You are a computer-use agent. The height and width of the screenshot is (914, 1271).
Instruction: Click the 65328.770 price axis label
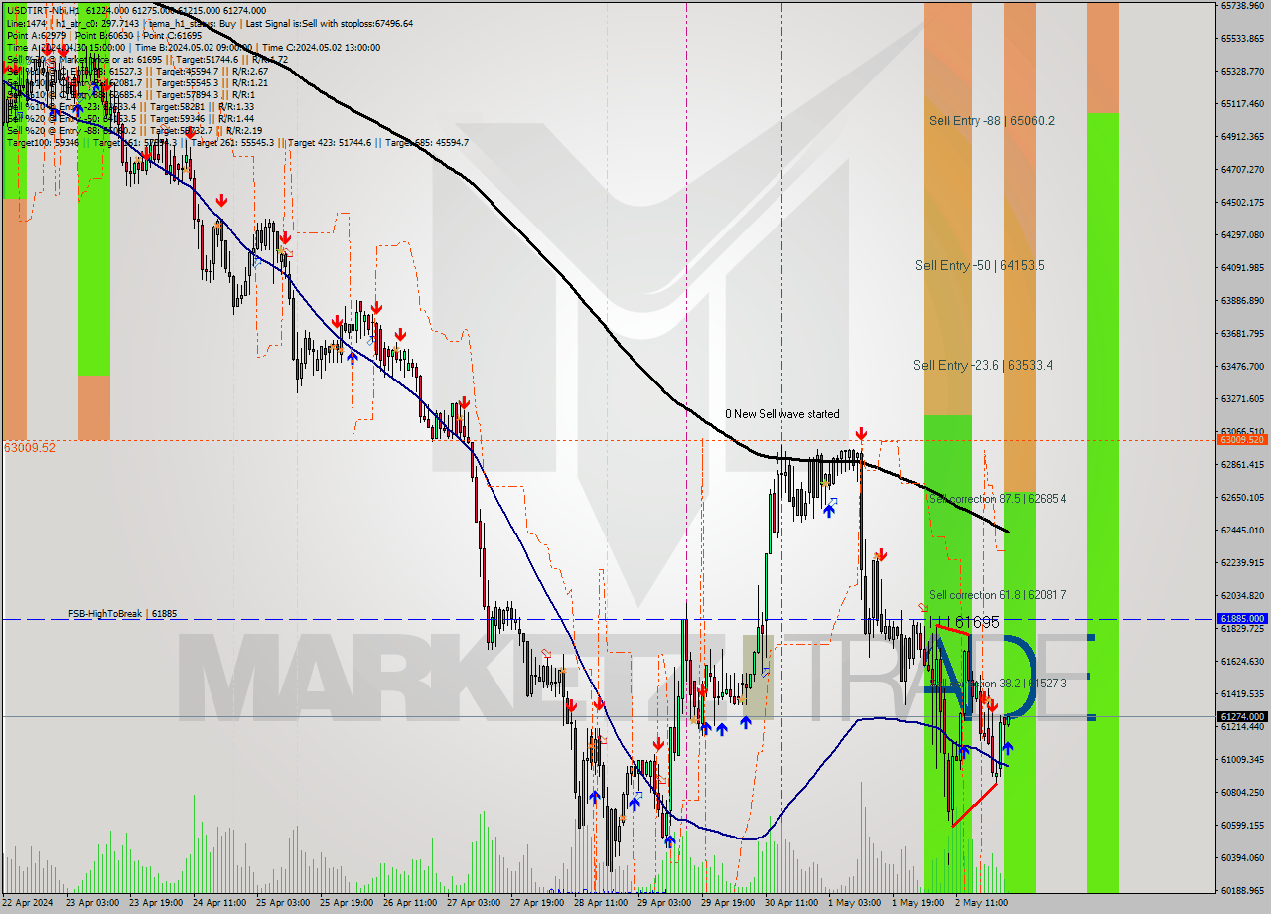[1241, 71]
